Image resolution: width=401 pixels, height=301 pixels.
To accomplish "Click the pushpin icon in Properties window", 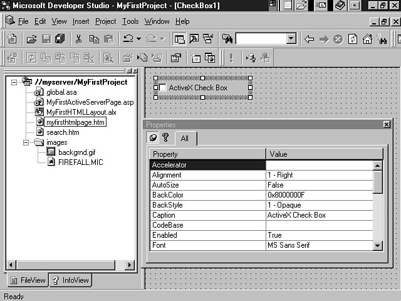I will point(152,138).
